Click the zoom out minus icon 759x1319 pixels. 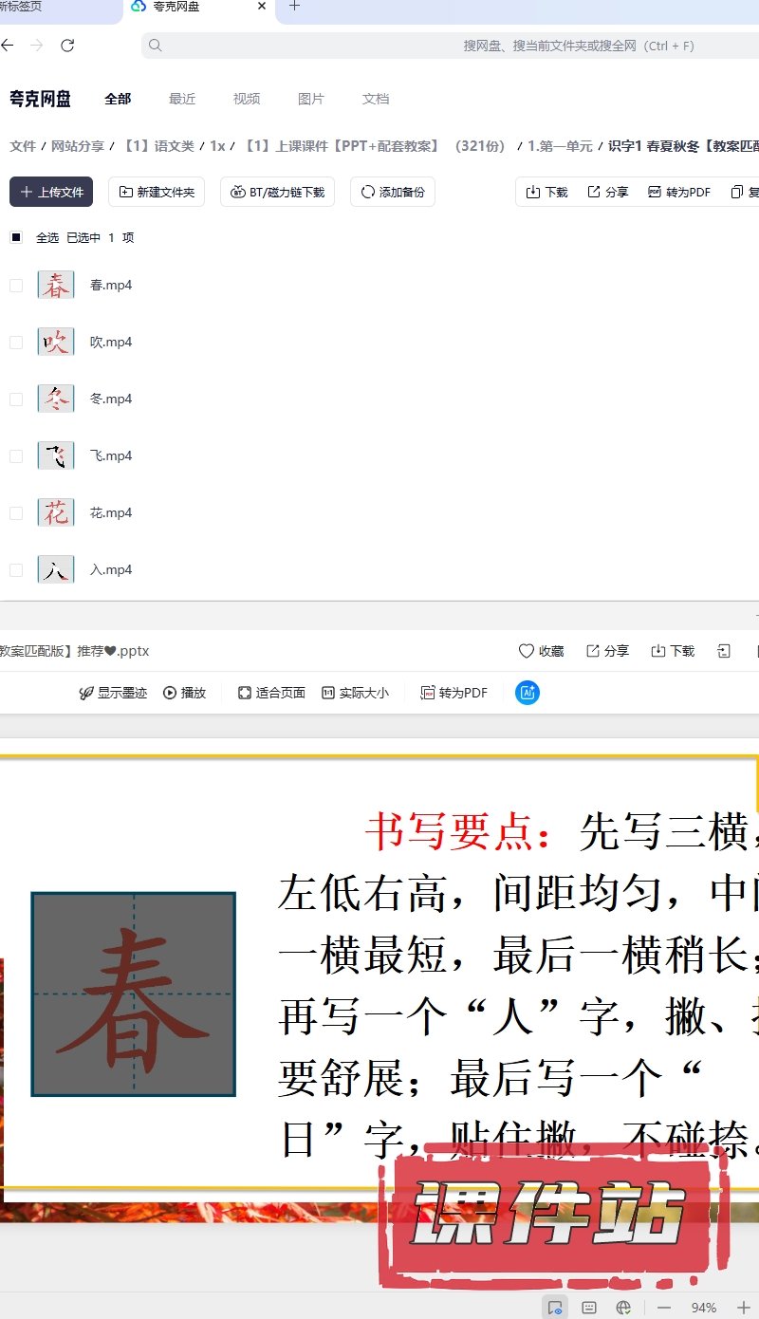(663, 1308)
